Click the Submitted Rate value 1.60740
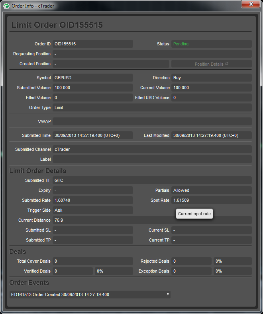Image resolution: width=263 pixels, height=314 pixels. coord(93,200)
